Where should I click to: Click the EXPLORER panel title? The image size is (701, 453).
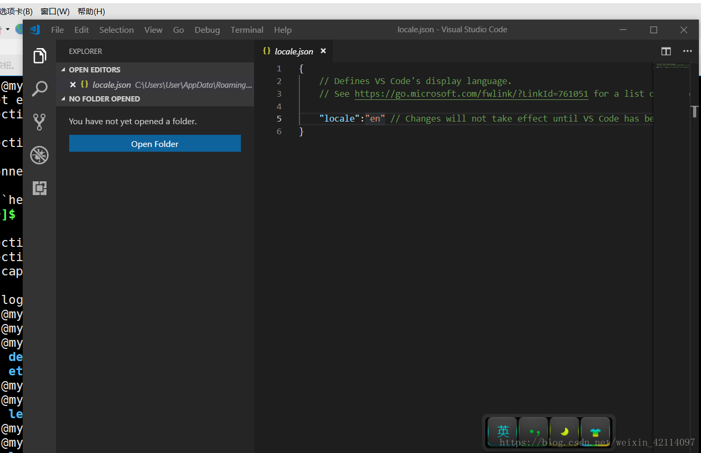pos(86,51)
